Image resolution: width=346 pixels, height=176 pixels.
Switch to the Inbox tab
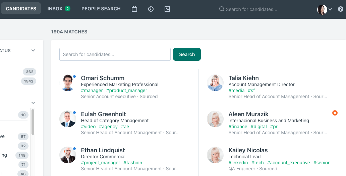[59, 9]
